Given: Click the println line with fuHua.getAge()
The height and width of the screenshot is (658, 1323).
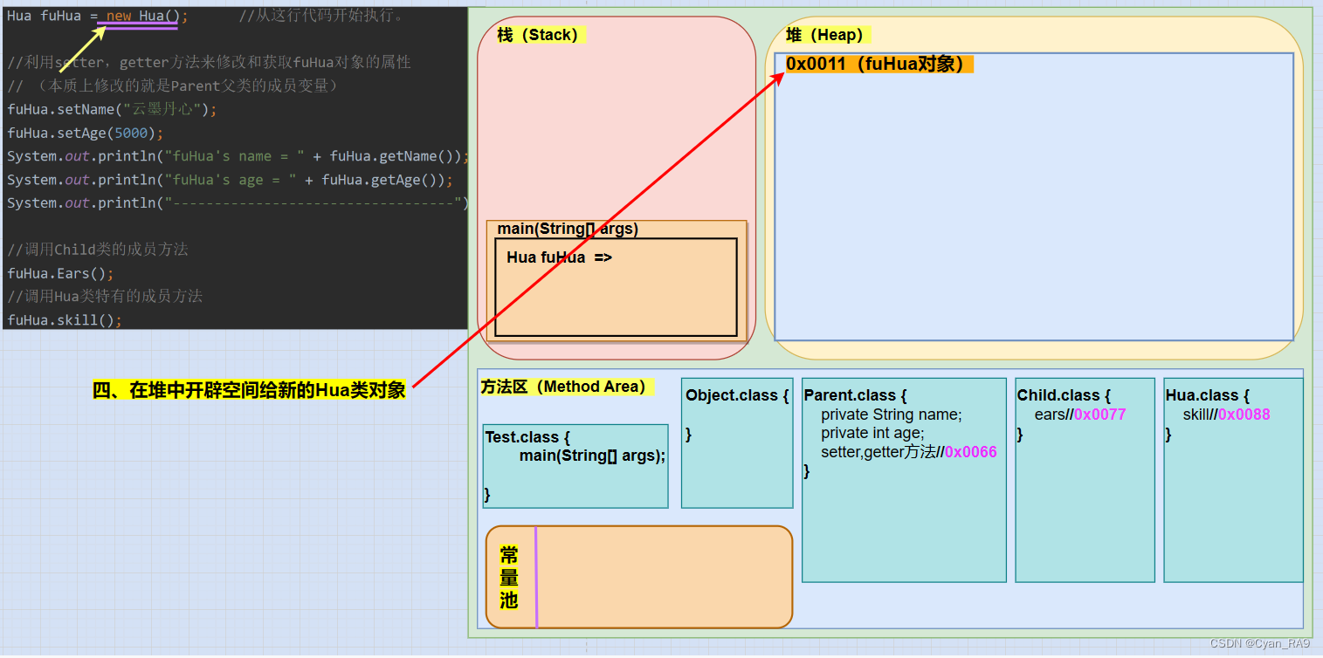Looking at the screenshot, I should tap(230, 180).
